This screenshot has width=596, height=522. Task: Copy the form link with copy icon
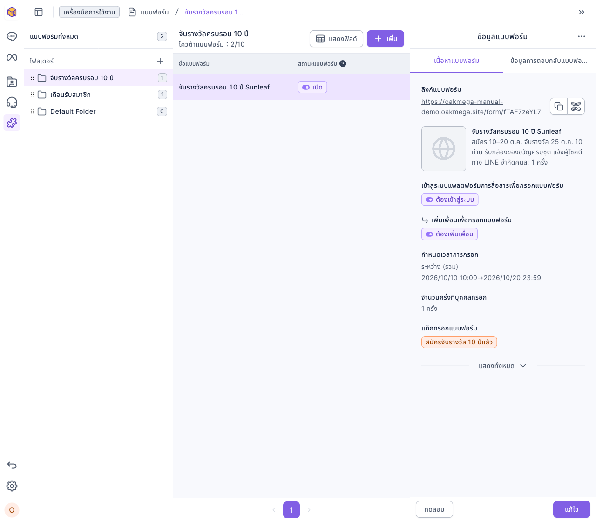click(x=559, y=106)
